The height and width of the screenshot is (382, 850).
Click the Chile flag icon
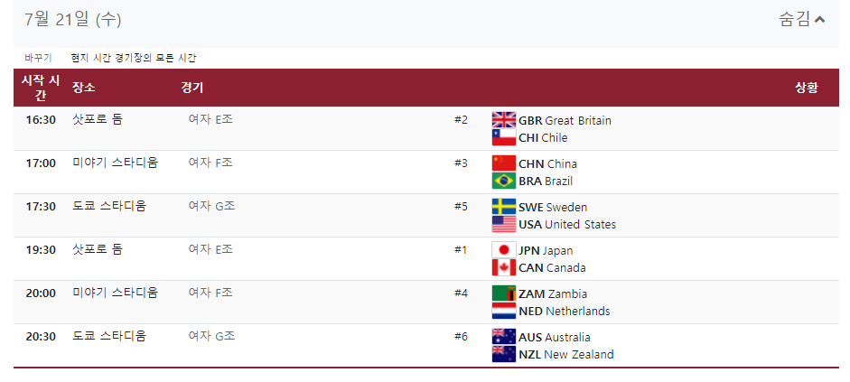pyautogui.click(x=504, y=137)
